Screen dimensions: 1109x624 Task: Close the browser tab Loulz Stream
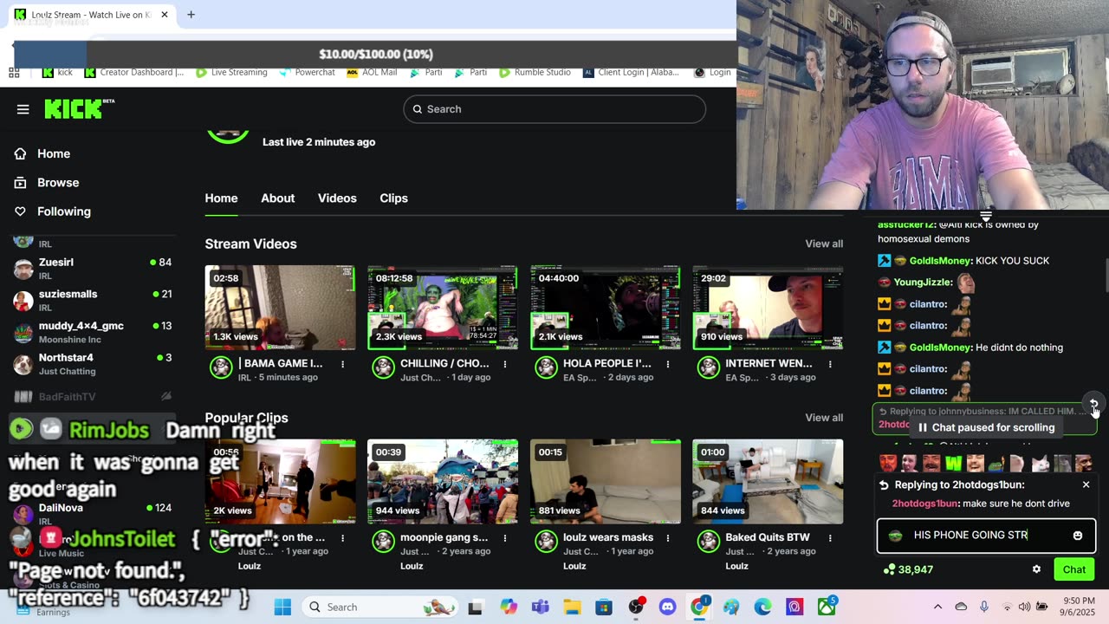165,15
